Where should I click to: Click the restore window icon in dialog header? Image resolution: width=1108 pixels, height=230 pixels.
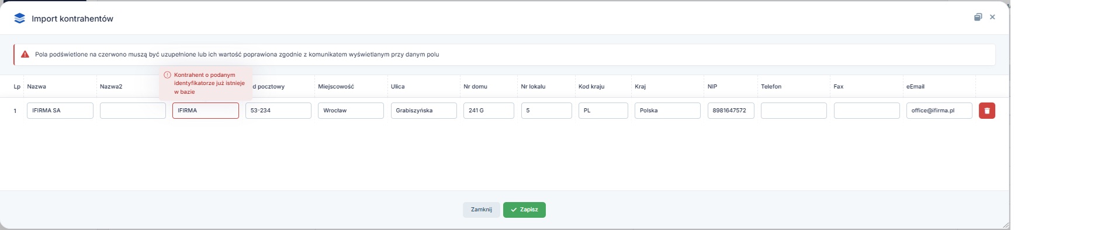pyautogui.click(x=978, y=17)
